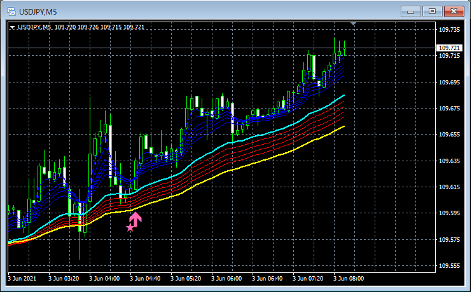
Task: Click the current price label 109.721
Action: point(449,48)
